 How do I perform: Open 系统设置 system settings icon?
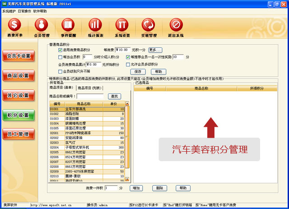coord(122,26)
